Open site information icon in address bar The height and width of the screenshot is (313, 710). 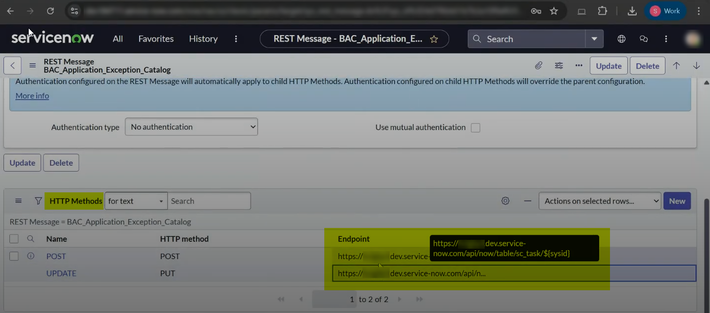click(74, 11)
